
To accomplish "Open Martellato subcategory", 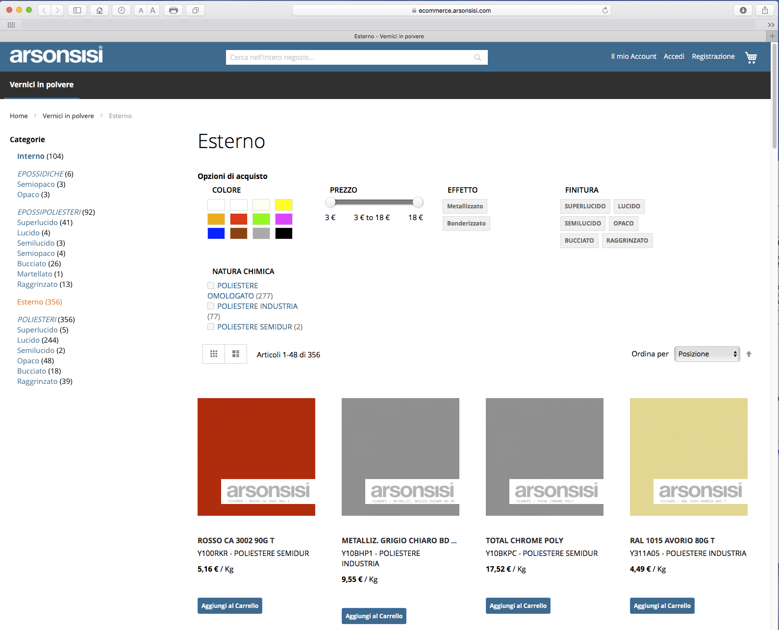I will point(35,274).
